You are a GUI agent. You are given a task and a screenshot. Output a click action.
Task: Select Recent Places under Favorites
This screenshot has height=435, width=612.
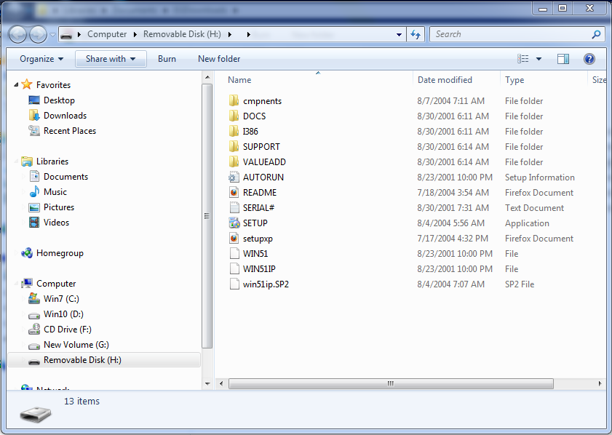70,131
